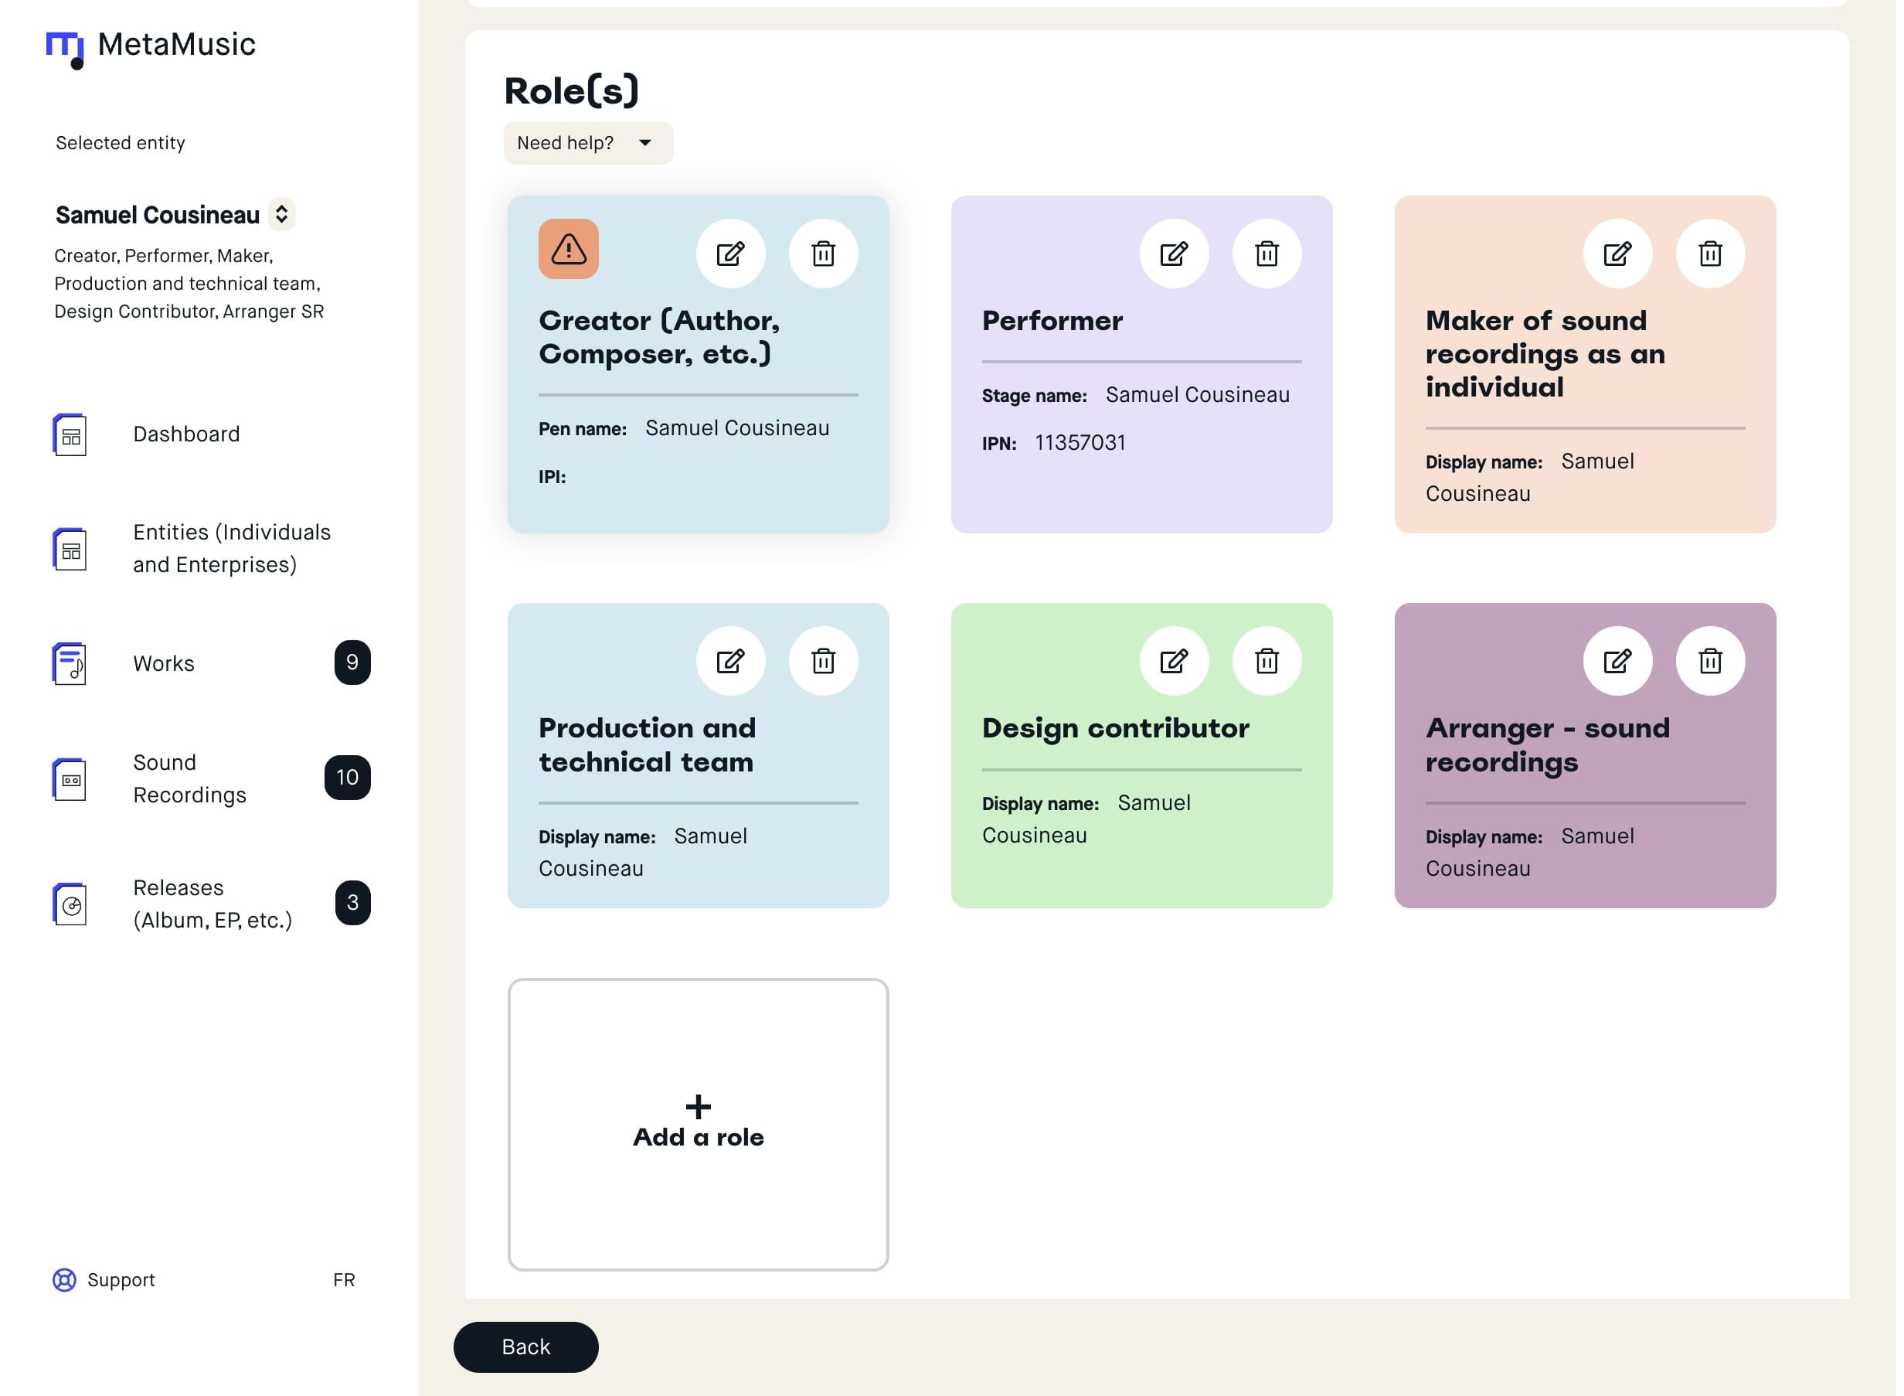This screenshot has width=1904, height=1396.
Task: Delete the Performer role
Action: coord(1266,254)
